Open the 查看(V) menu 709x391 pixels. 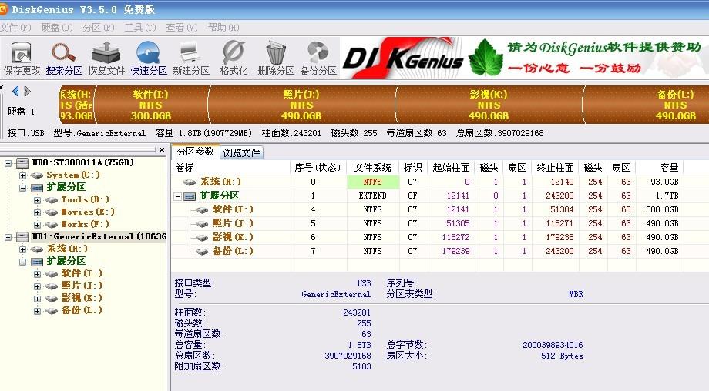pyautogui.click(x=181, y=28)
